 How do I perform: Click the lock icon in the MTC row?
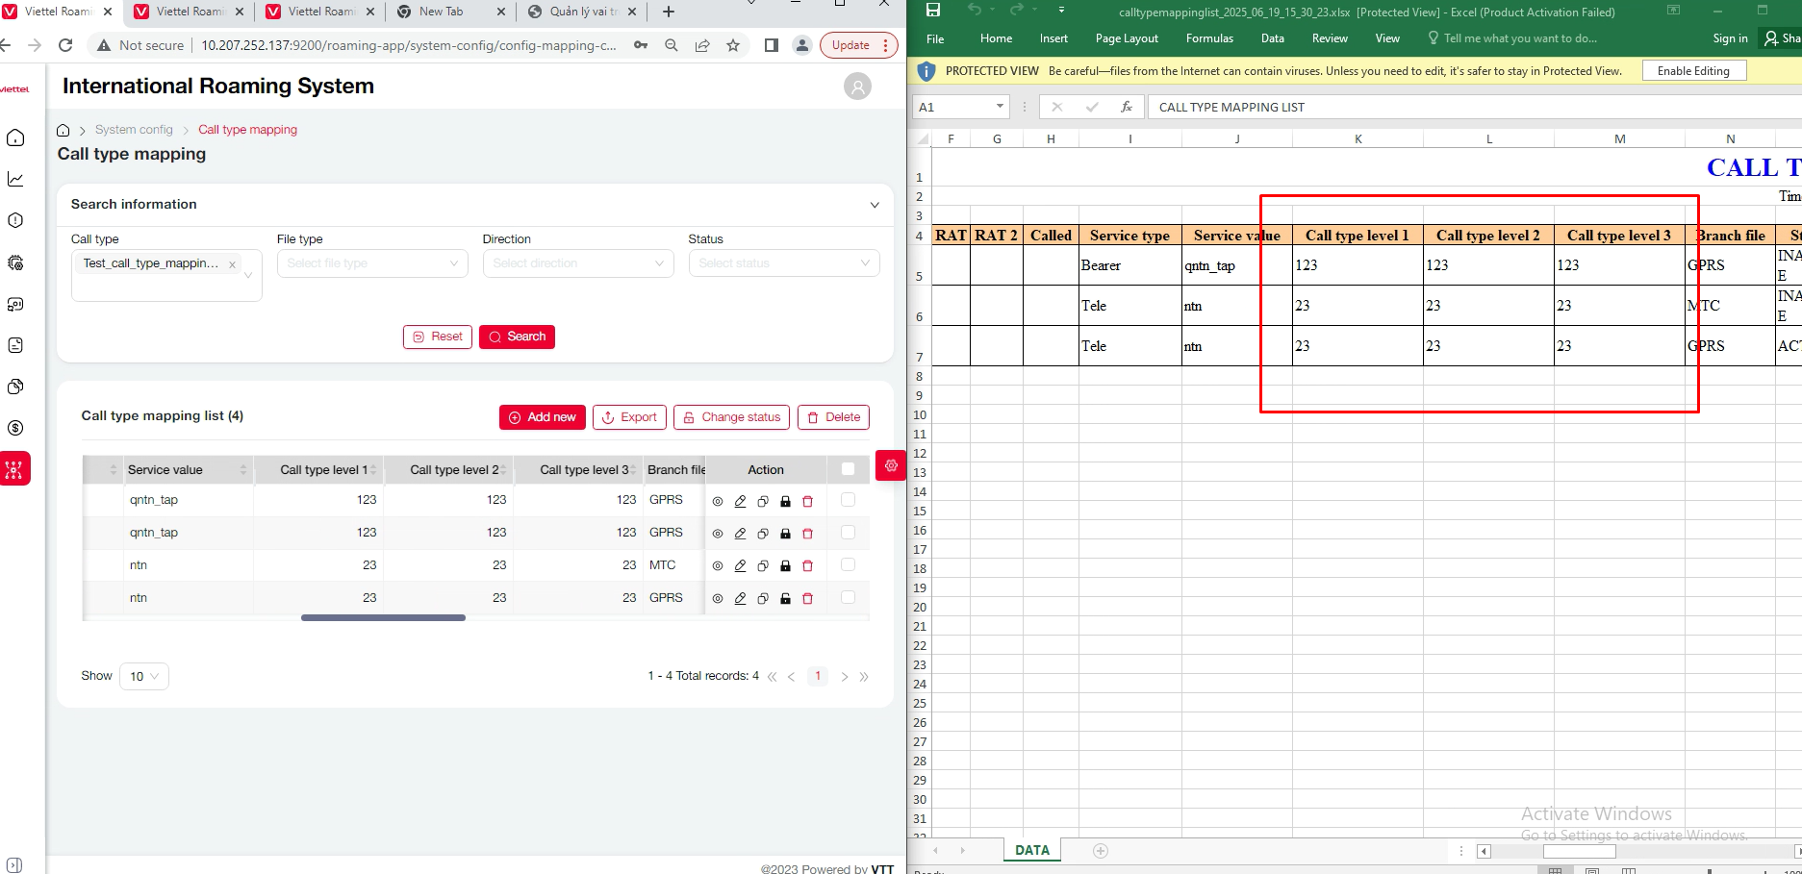click(x=785, y=566)
